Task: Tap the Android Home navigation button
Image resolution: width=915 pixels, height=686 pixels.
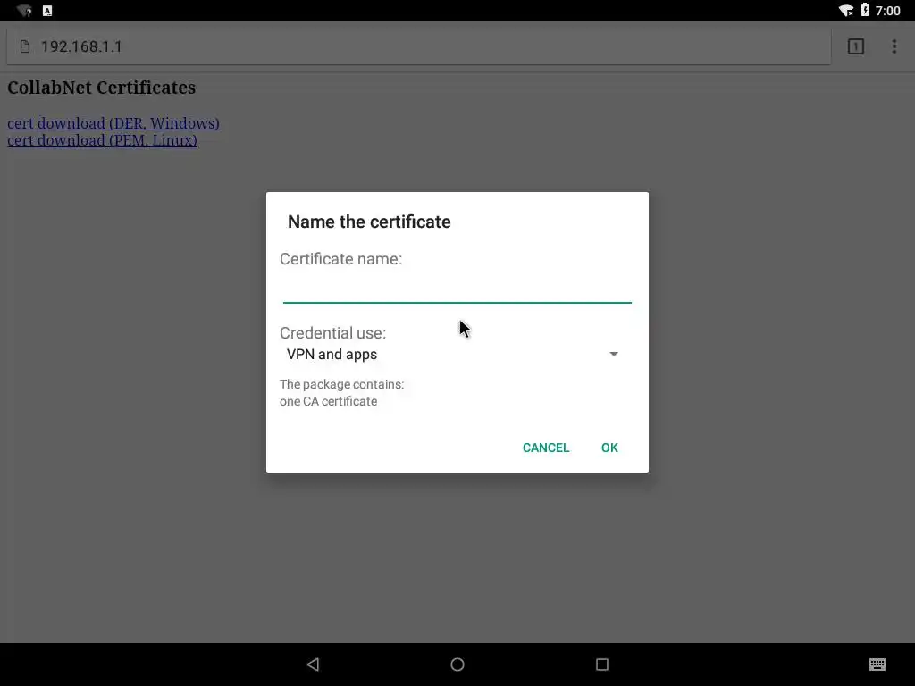Action: click(x=457, y=665)
